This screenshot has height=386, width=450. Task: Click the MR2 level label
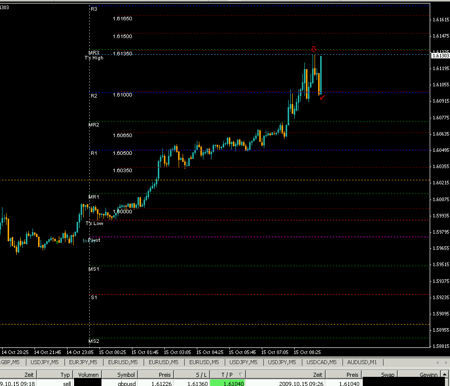click(x=94, y=125)
